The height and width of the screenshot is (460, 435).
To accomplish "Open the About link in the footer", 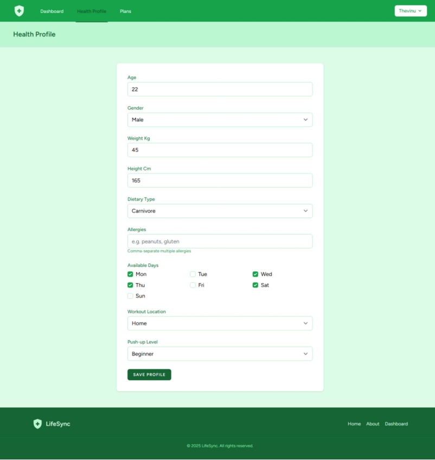I will [373, 424].
